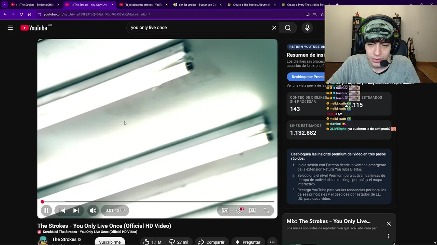Mute the video volume
Screen dimensions: 437x245
click(93, 211)
